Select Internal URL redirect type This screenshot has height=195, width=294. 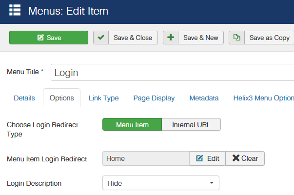point(191,124)
